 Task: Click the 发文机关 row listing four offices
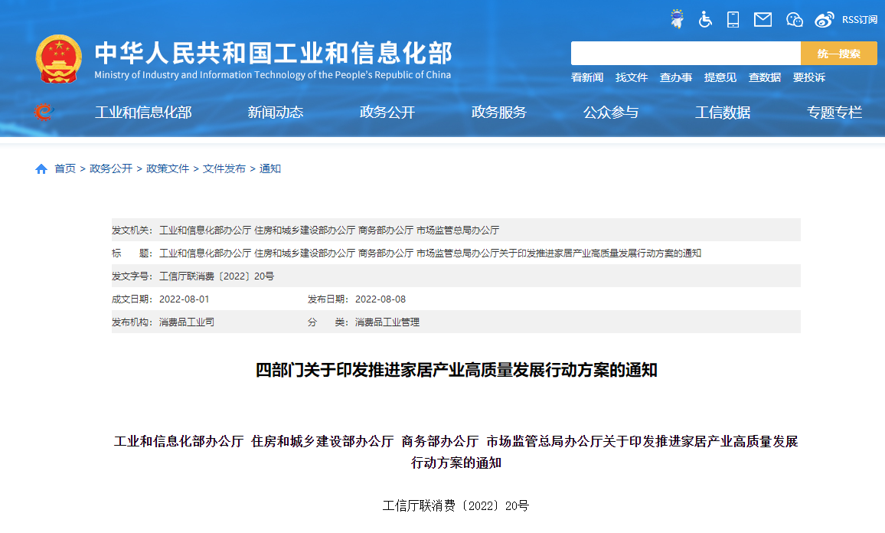tap(456, 230)
